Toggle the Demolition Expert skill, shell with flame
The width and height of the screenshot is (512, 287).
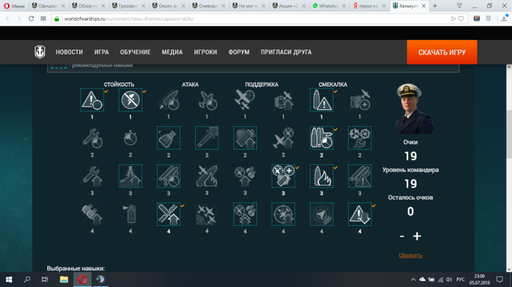[x=321, y=176]
